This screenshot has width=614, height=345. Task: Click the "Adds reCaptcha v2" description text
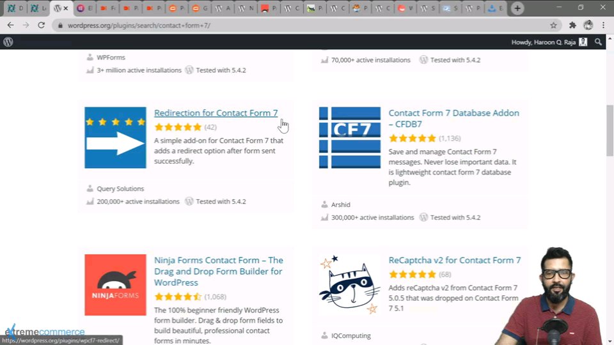click(453, 298)
